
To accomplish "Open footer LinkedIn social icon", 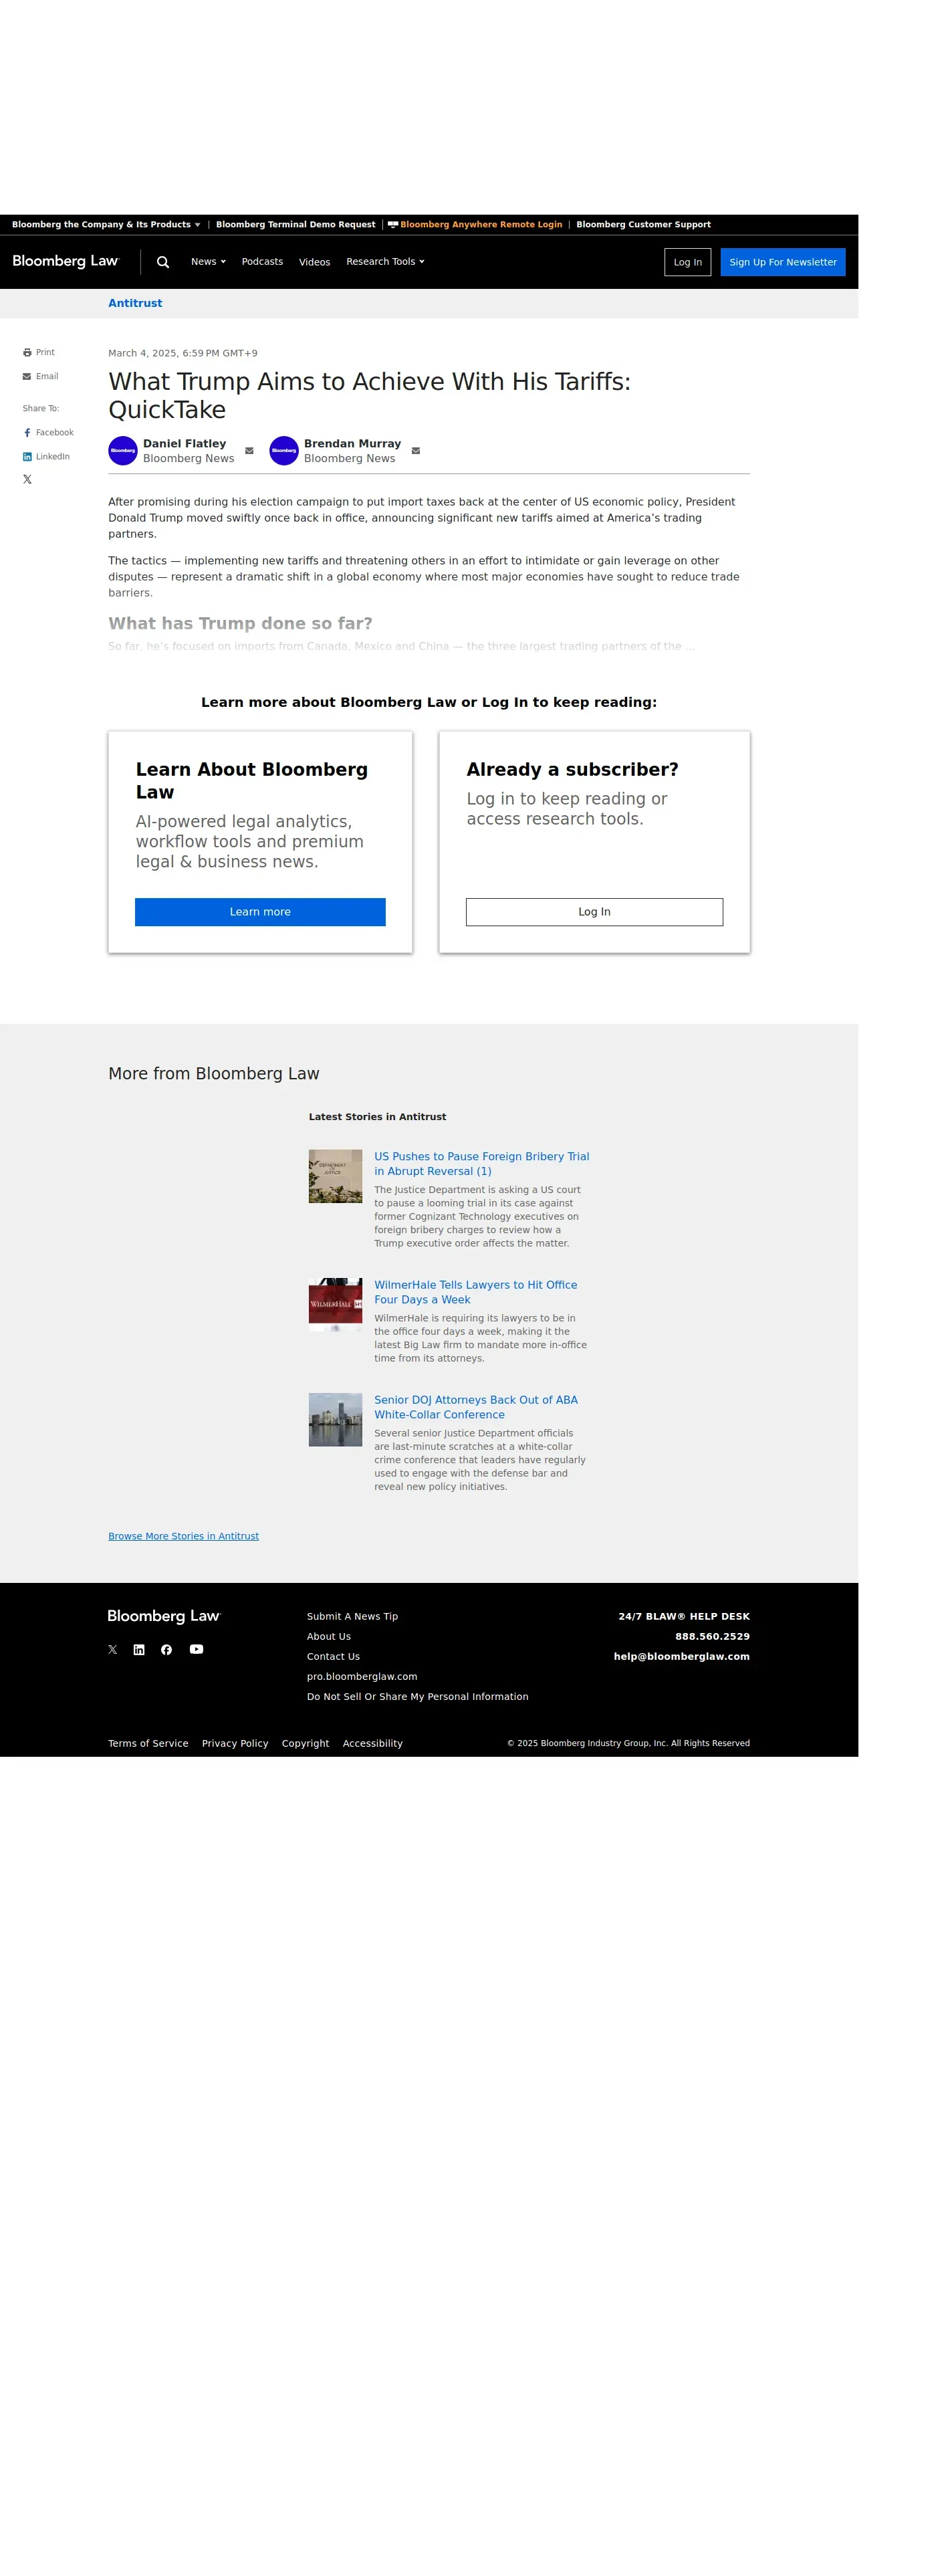I will click(139, 1649).
